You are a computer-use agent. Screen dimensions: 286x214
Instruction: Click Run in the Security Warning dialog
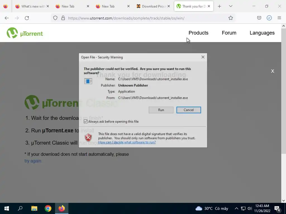click(x=161, y=110)
